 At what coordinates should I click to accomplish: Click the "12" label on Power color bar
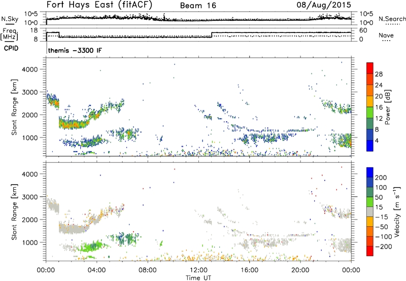pos(379,119)
